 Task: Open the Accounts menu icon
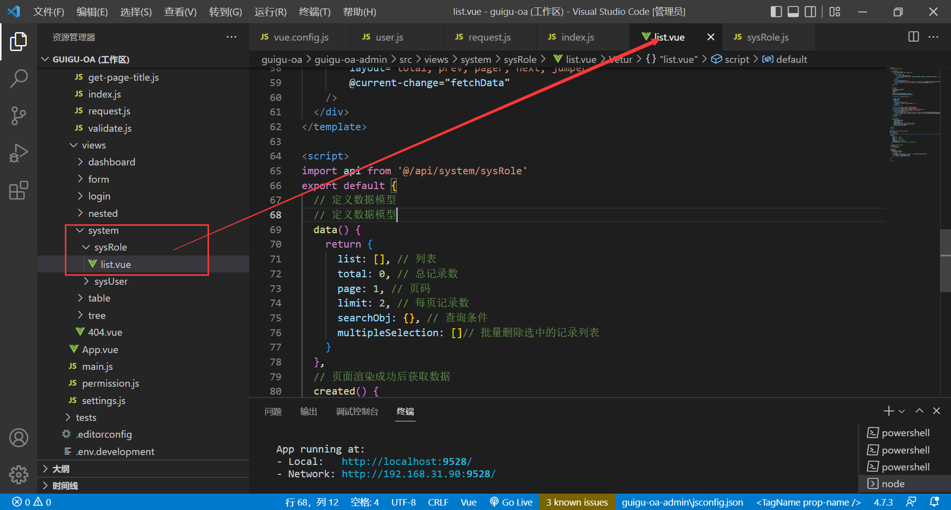[18, 438]
